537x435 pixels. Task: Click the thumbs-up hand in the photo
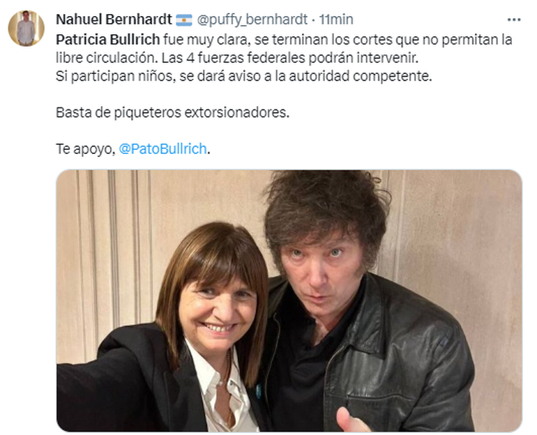tap(351, 420)
